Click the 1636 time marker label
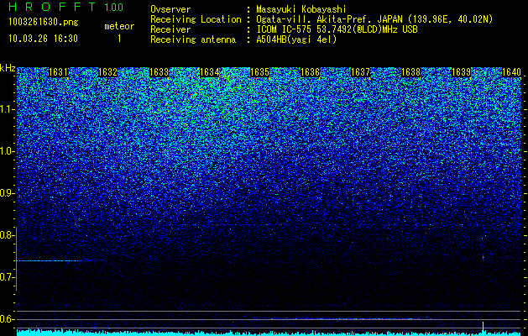 310,72
